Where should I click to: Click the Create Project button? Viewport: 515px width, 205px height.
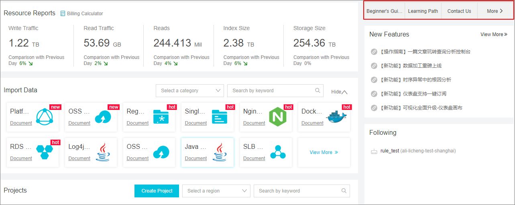coord(157,191)
